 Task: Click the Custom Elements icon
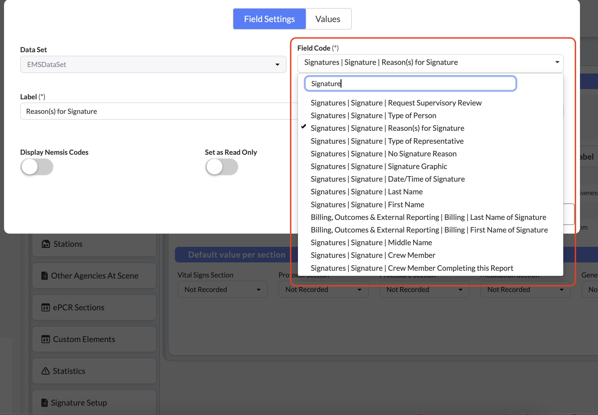click(x=45, y=339)
